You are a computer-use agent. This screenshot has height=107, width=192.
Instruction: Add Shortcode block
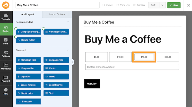[x=29, y=101]
